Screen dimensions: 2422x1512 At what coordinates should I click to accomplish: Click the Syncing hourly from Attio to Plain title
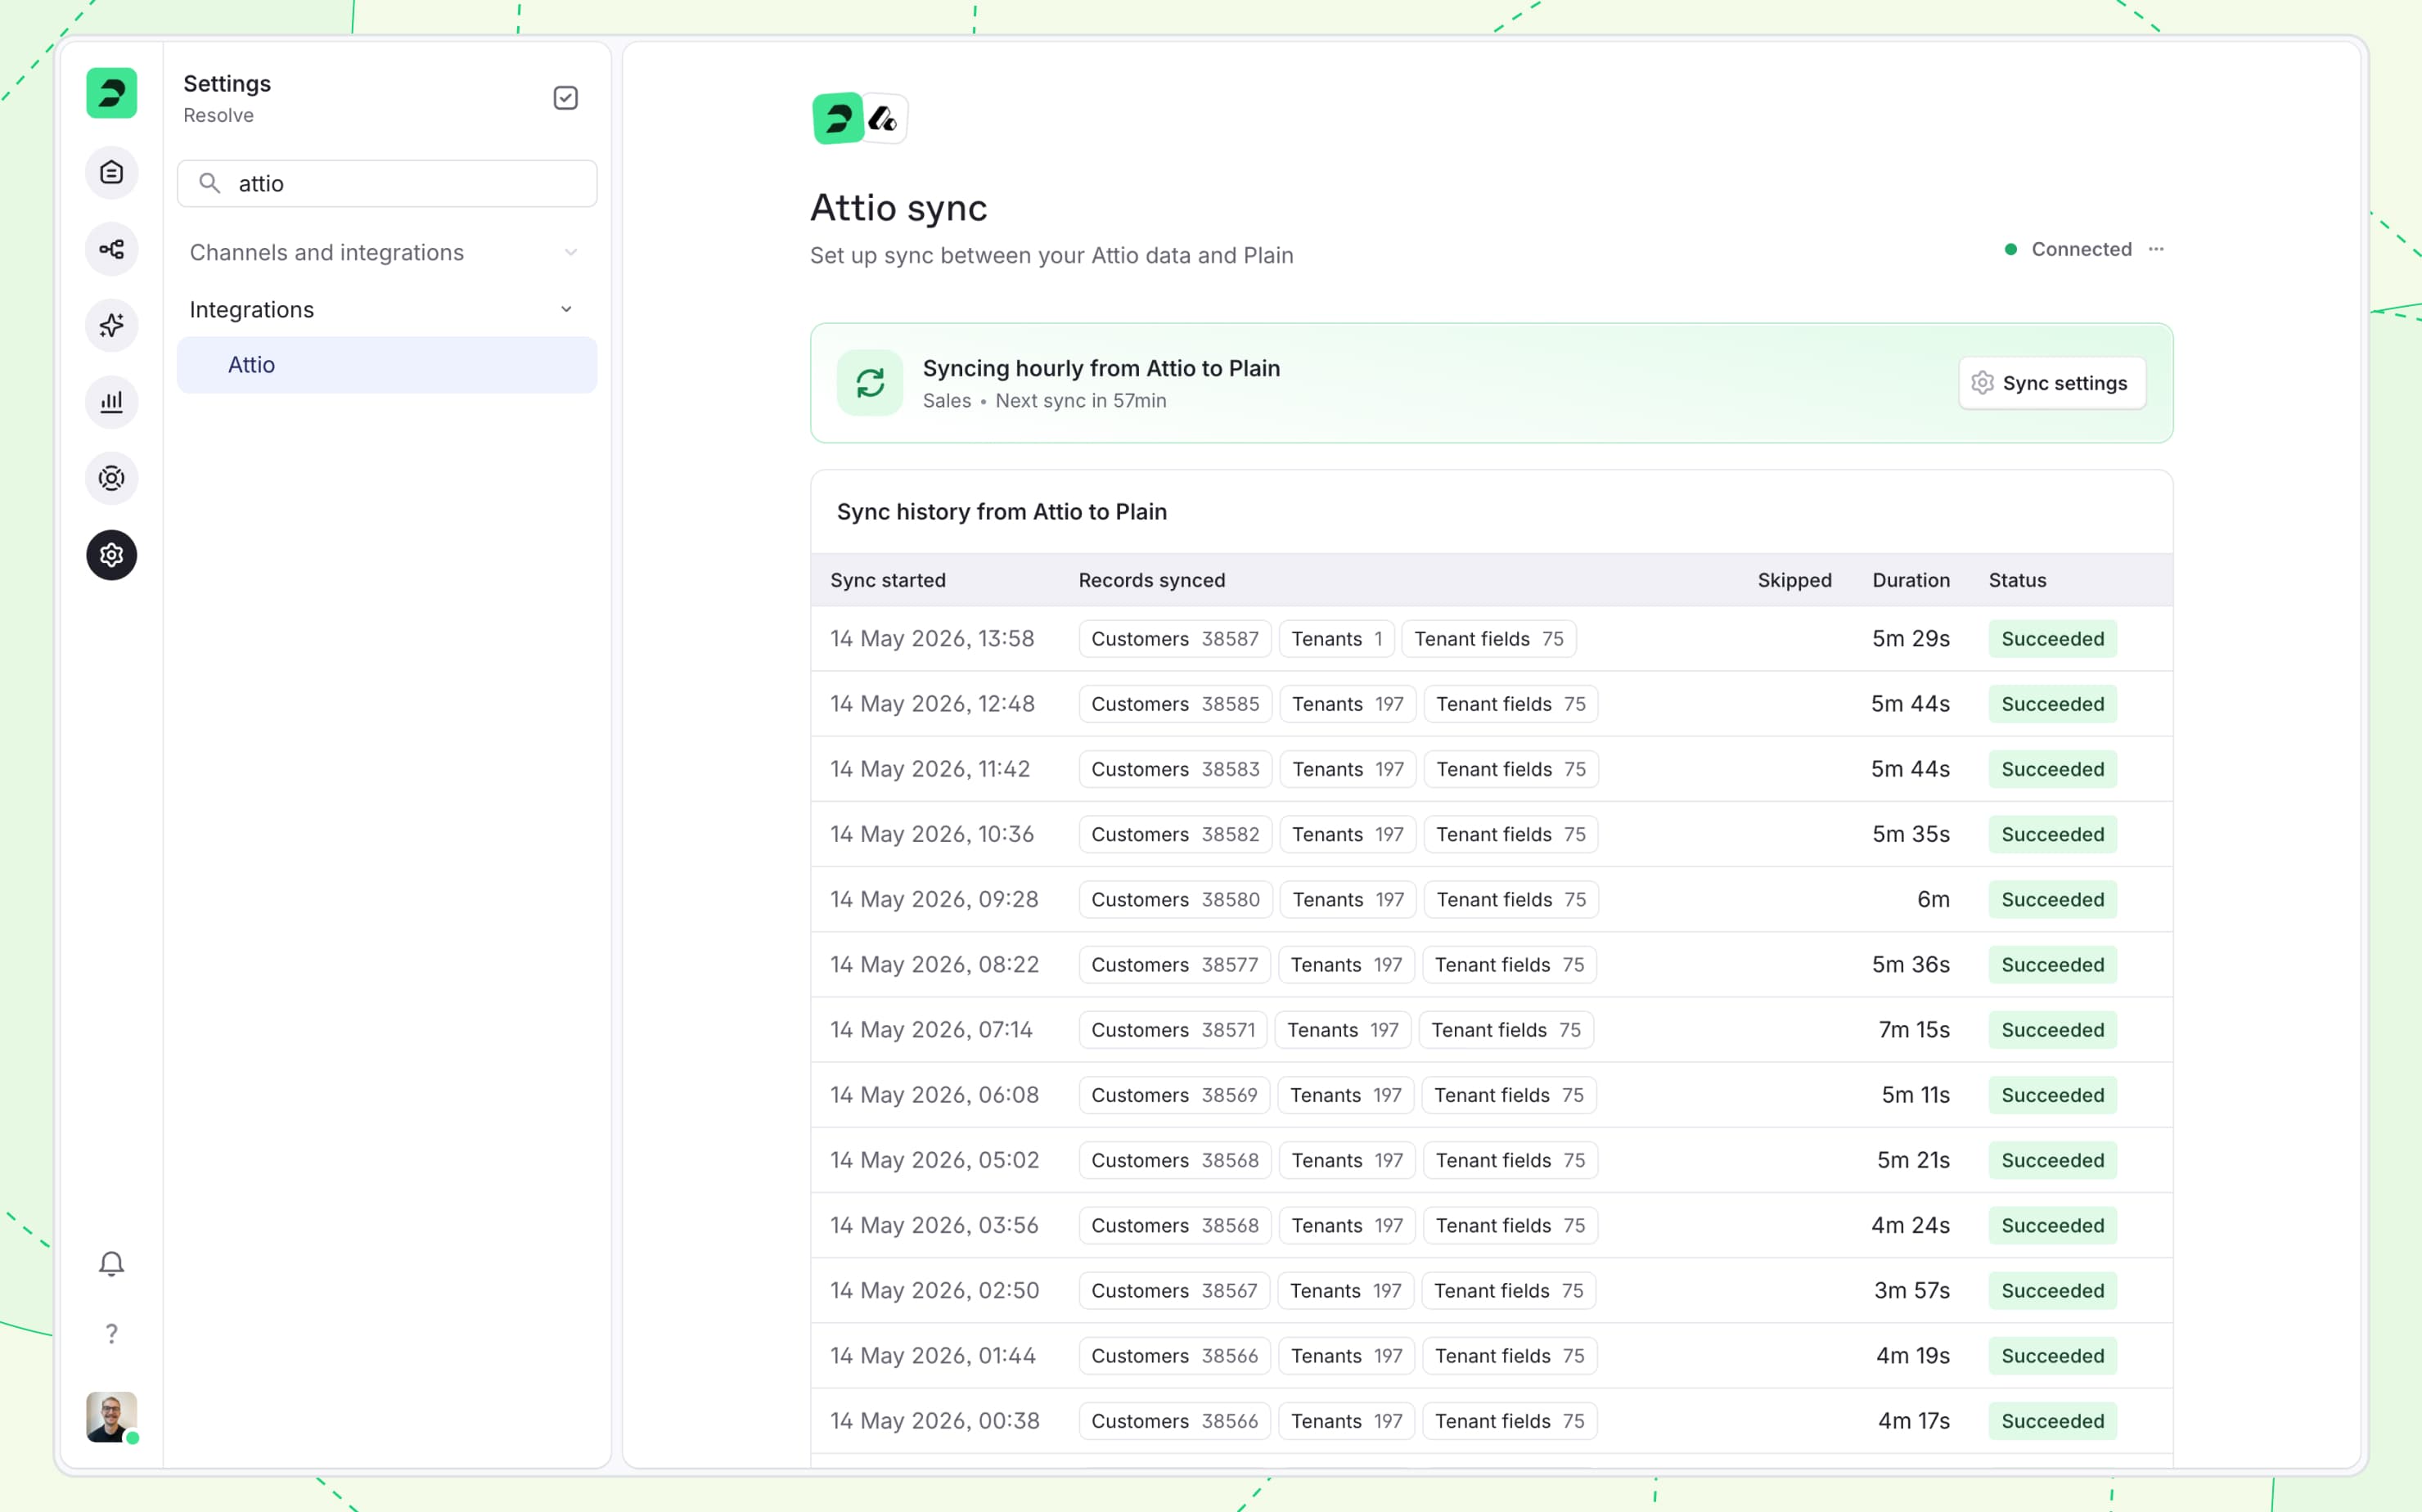tap(1101, 368)
